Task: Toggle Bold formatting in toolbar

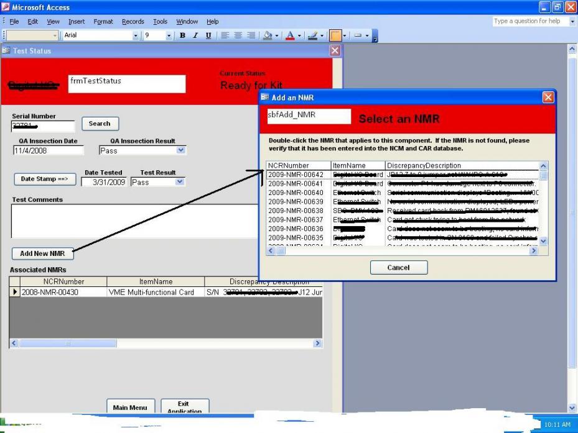Action: (x=182, y=35)
